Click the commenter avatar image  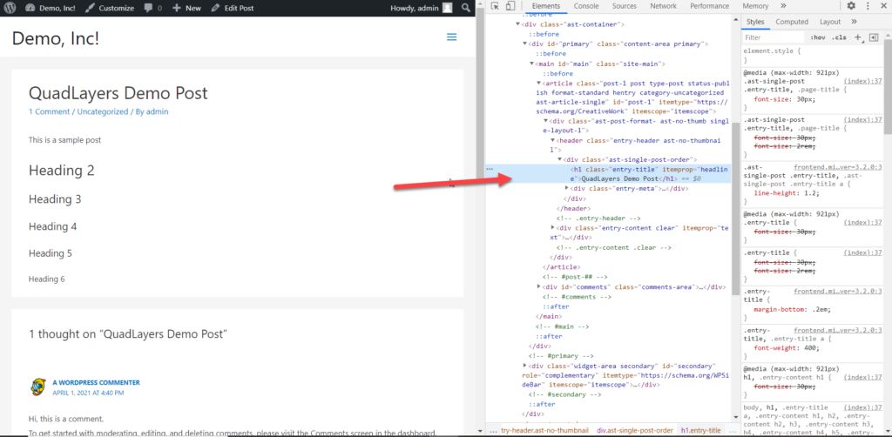tap(37, 387)
